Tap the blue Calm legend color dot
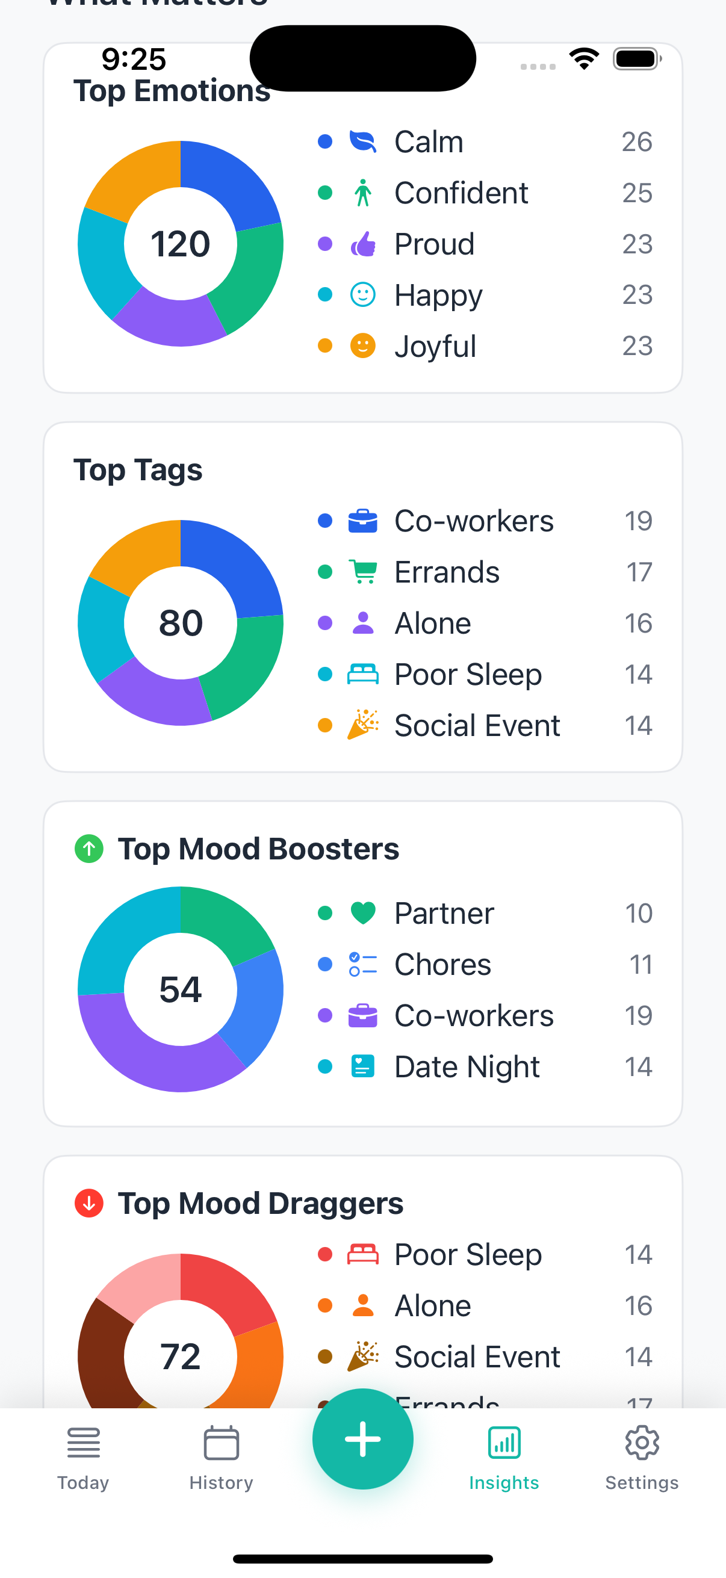This screenshot has height=1578, width=726. pos(325,141)
